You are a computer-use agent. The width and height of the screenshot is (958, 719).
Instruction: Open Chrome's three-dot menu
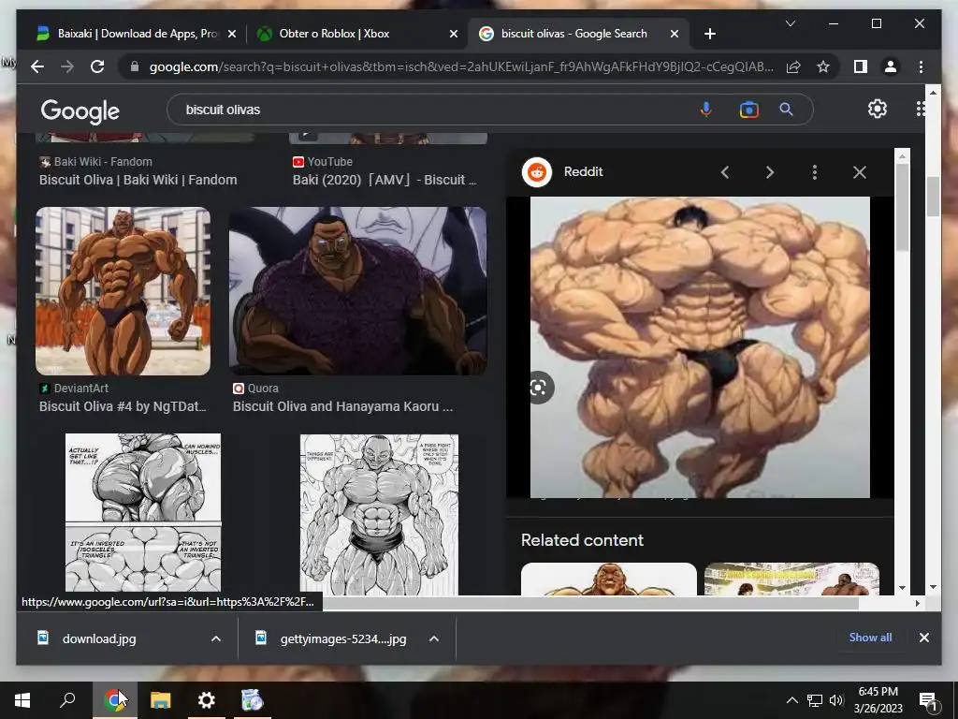[x=921, y=66]
